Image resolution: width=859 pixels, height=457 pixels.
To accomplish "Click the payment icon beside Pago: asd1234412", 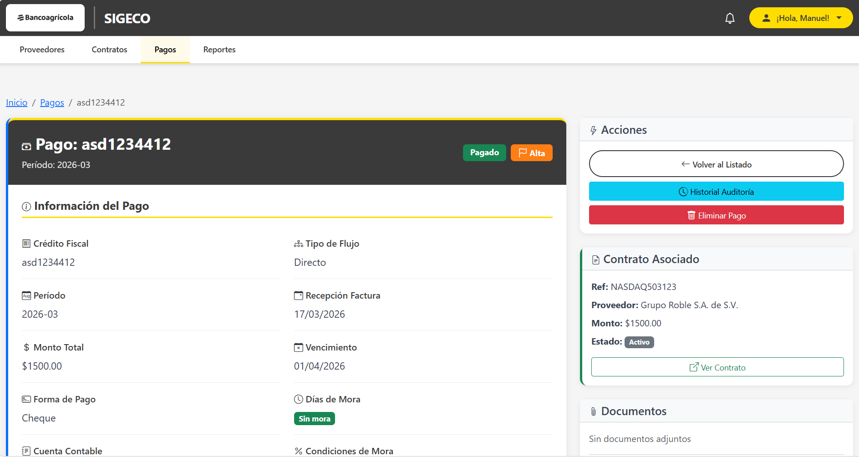I will point(26,146).
